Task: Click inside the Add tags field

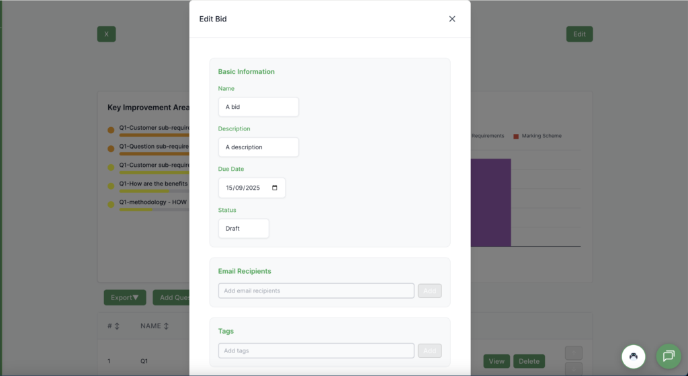Action: [316, 350]
